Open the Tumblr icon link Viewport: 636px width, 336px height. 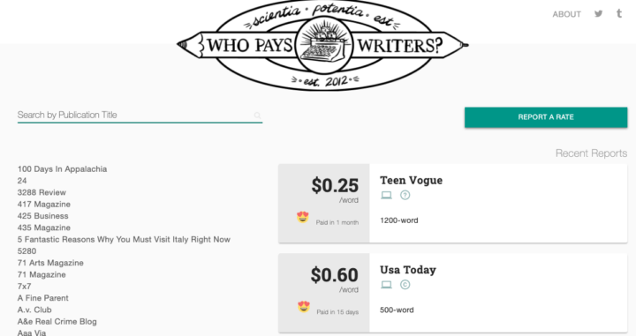point(619,13)
